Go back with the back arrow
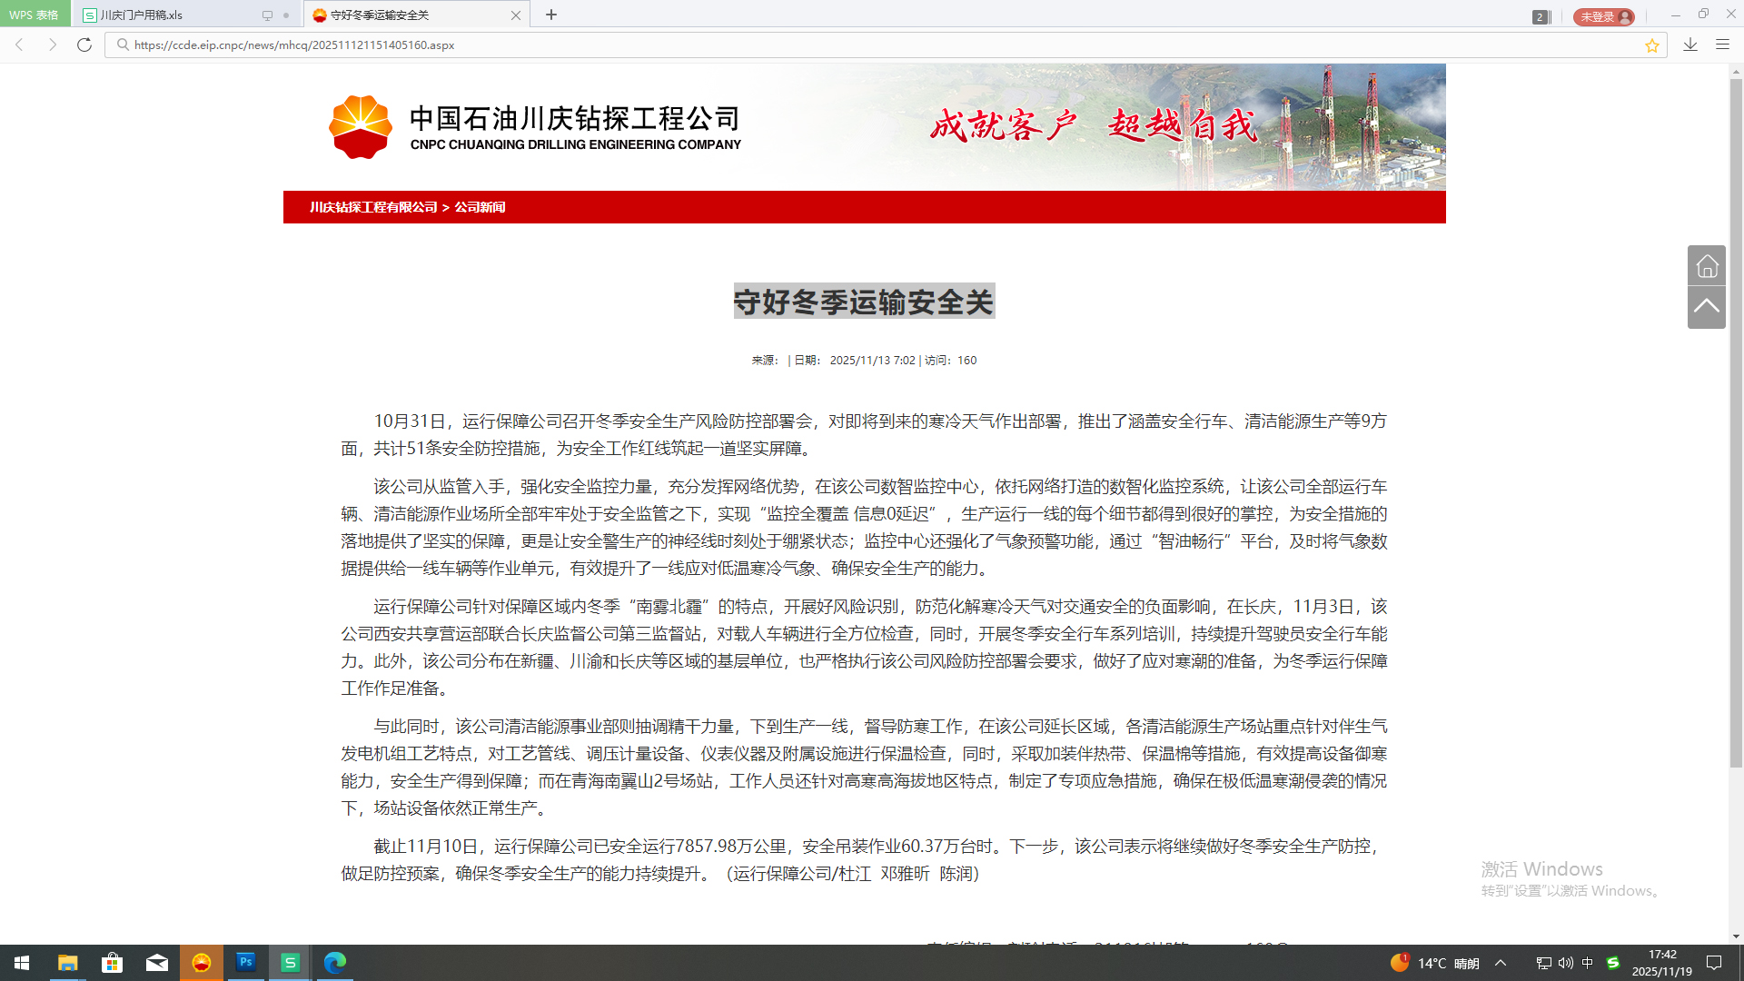 [x=20, y=45]
